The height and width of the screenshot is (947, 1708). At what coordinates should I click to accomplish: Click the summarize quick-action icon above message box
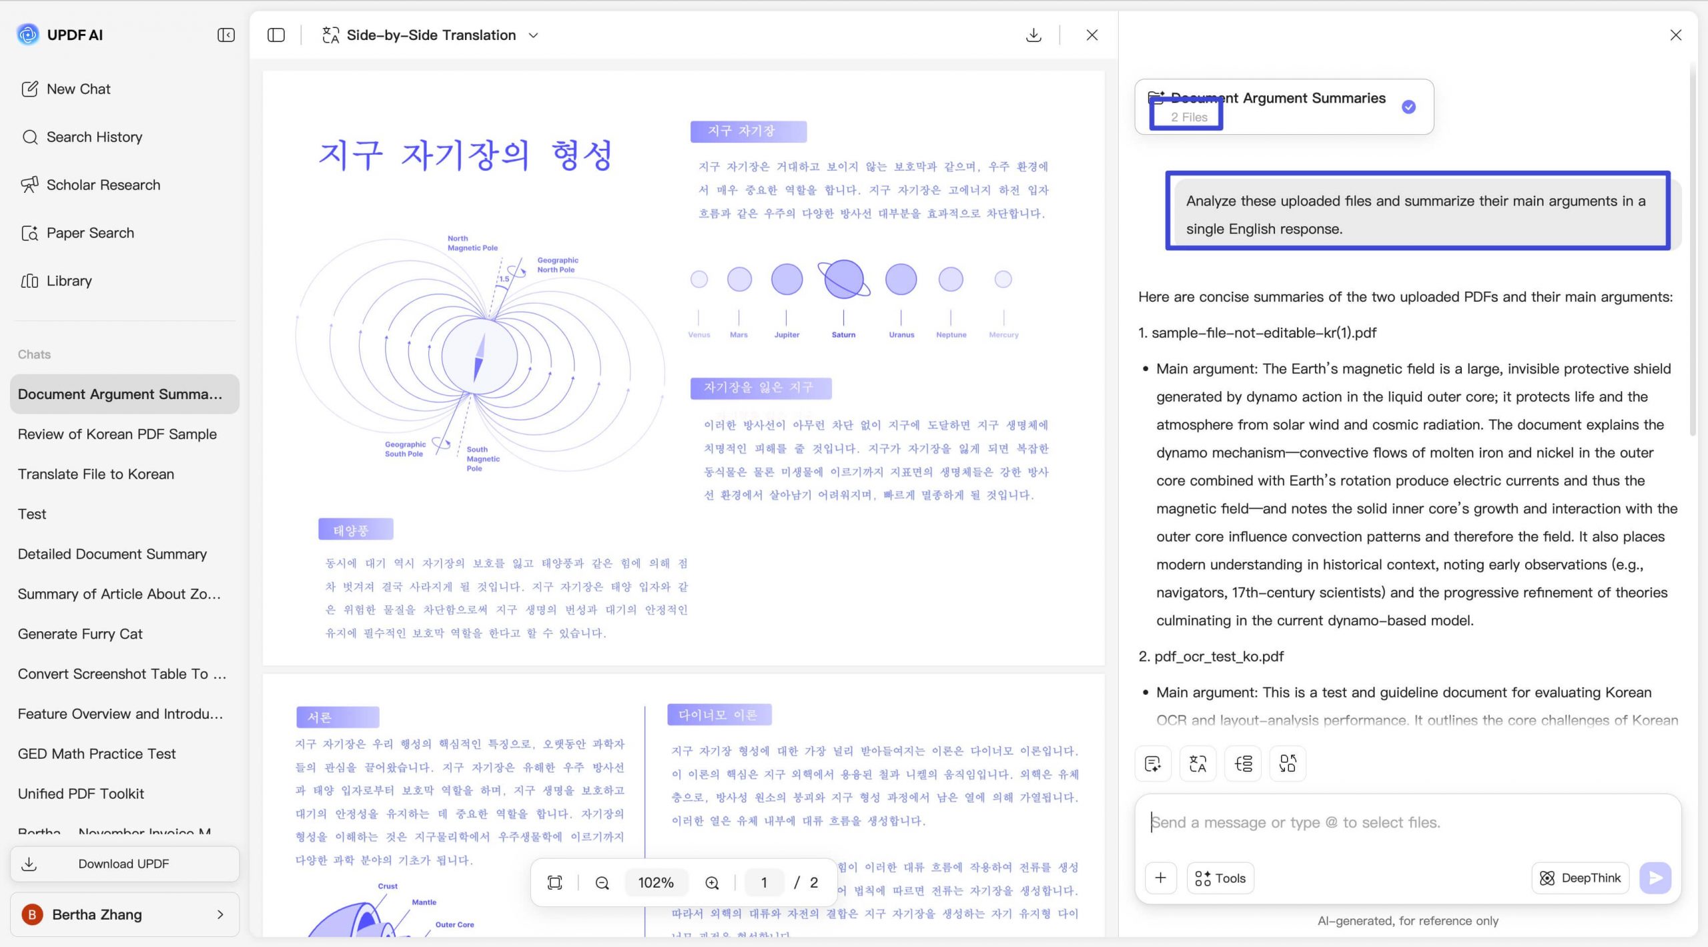pos(1153,763)
